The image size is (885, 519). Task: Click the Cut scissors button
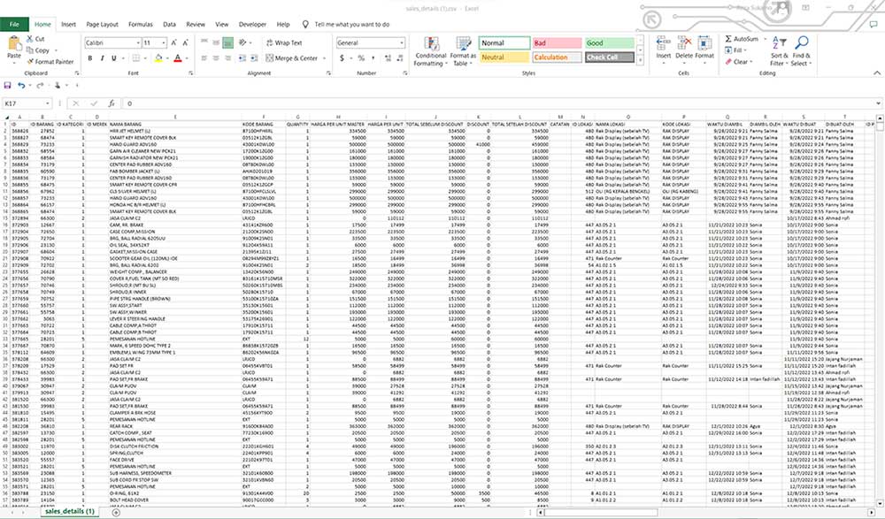(x=35, y=39)
